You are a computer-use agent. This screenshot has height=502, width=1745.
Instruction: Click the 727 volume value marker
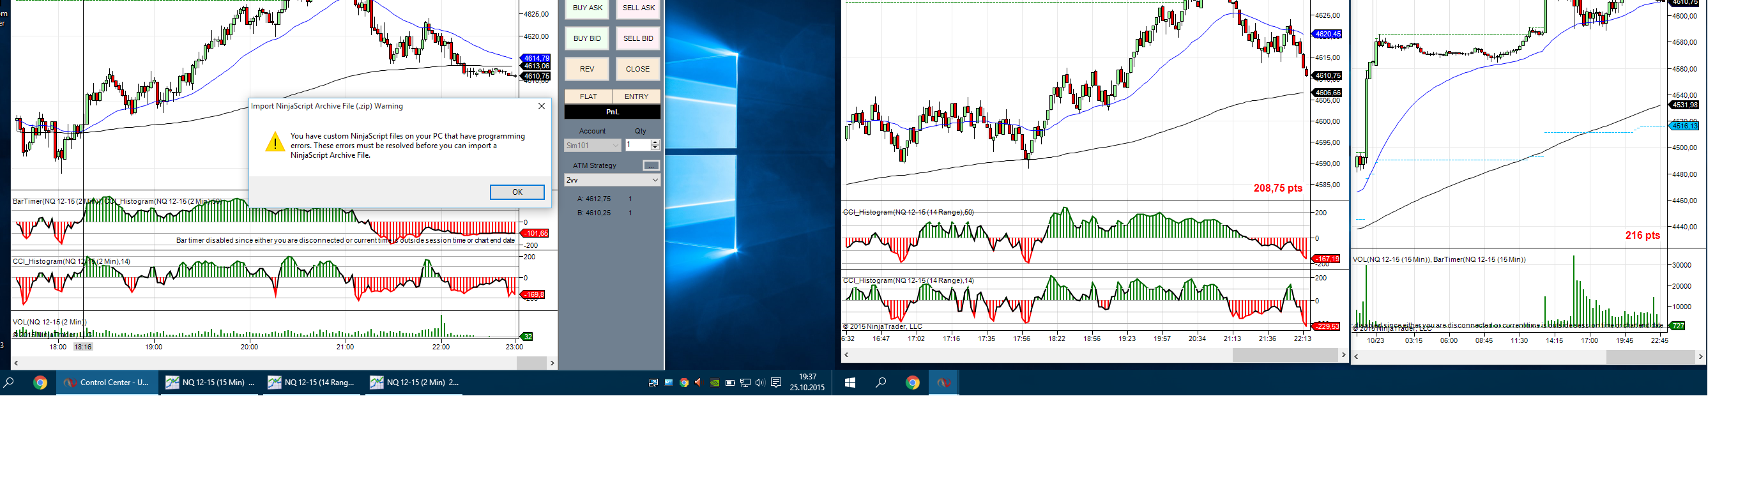(1677, 326)
